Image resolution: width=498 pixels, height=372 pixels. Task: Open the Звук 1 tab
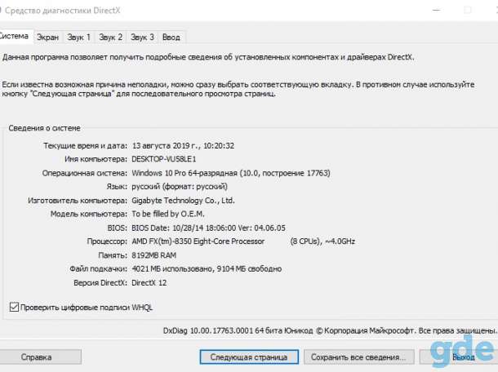78,38
